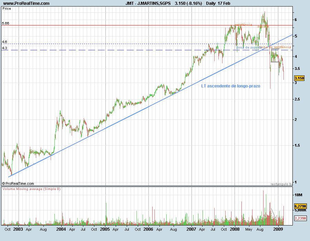Screen dimensions: 310x241
Task: Click the price axis tick labeled 4
Action: [296, 56]
